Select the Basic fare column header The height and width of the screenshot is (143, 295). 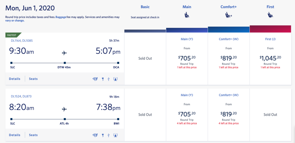[x=145, y=7]
